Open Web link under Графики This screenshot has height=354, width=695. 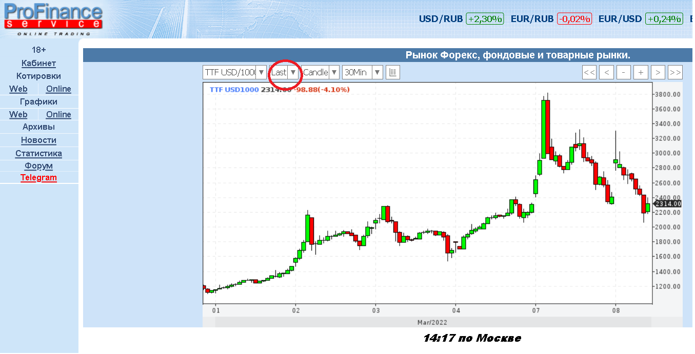18,114
